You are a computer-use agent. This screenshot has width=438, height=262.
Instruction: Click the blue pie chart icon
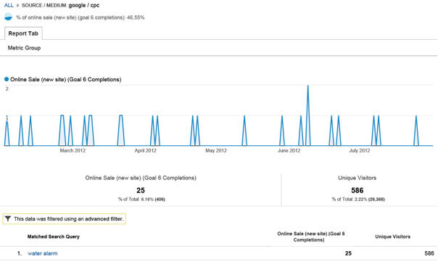click(x=8, y=17)
